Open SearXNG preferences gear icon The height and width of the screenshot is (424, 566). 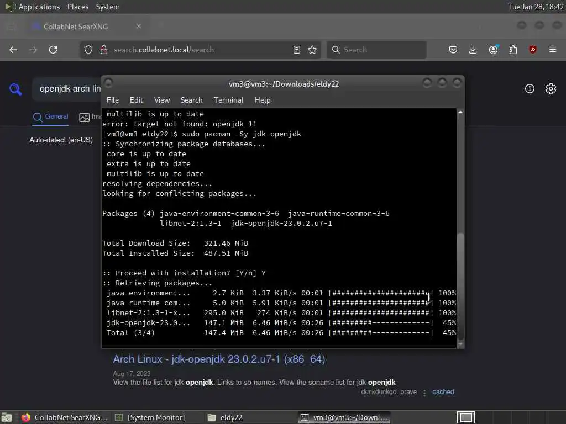pos(551,89)
